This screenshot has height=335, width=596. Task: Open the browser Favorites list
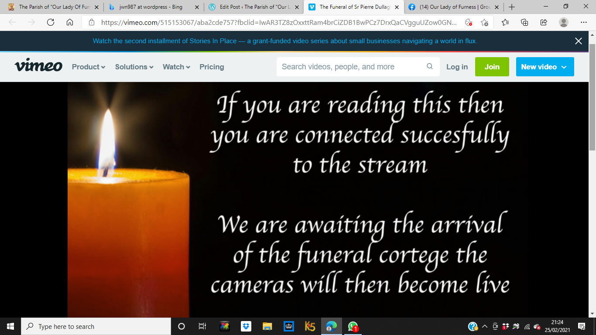pos(505,23)
